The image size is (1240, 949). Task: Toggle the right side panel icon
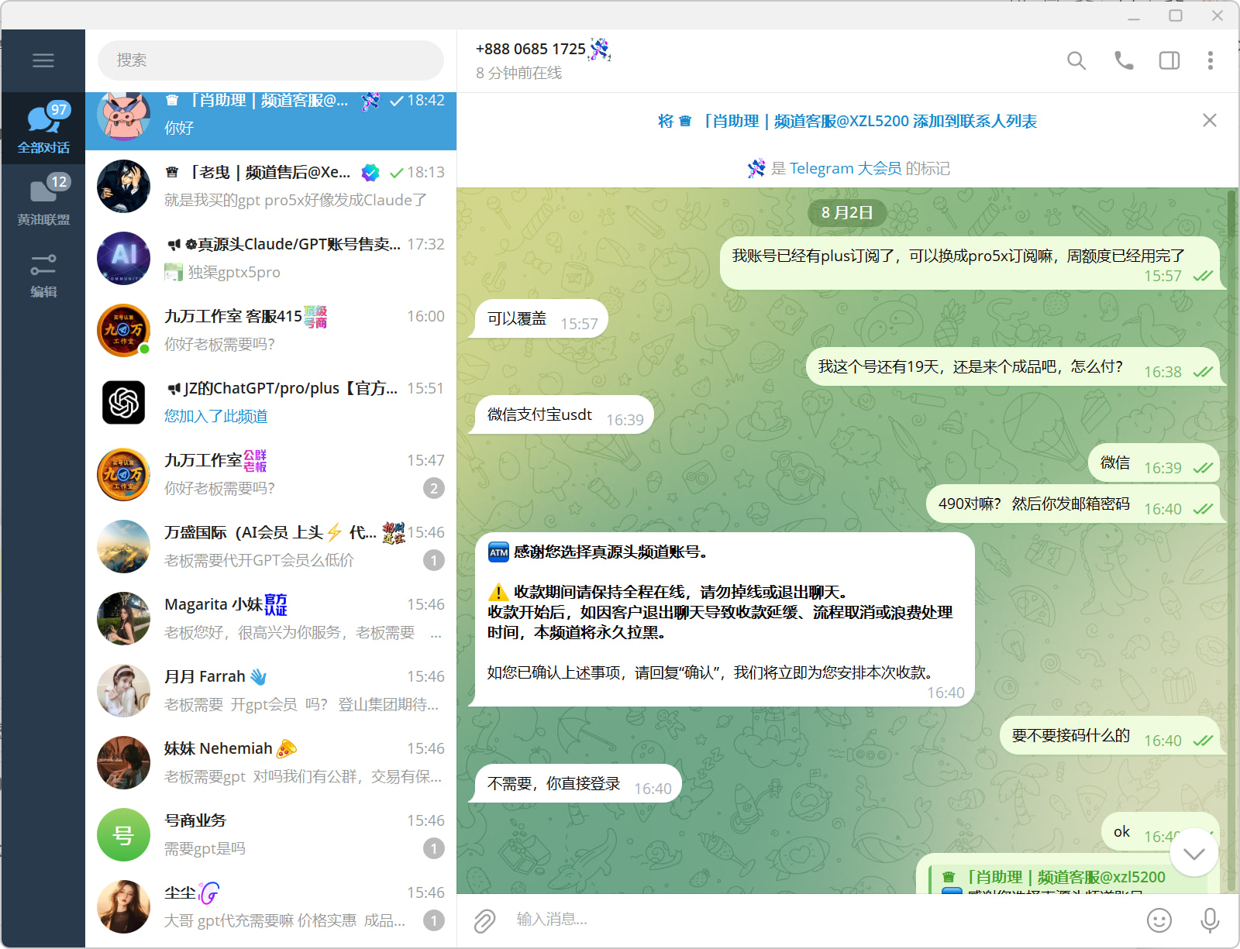pyautogui.click(x=1169, y=60)
